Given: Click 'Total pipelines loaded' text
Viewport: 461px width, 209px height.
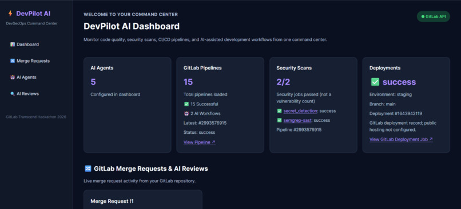Looking at the screenshot, I should (x=205, y=95).
